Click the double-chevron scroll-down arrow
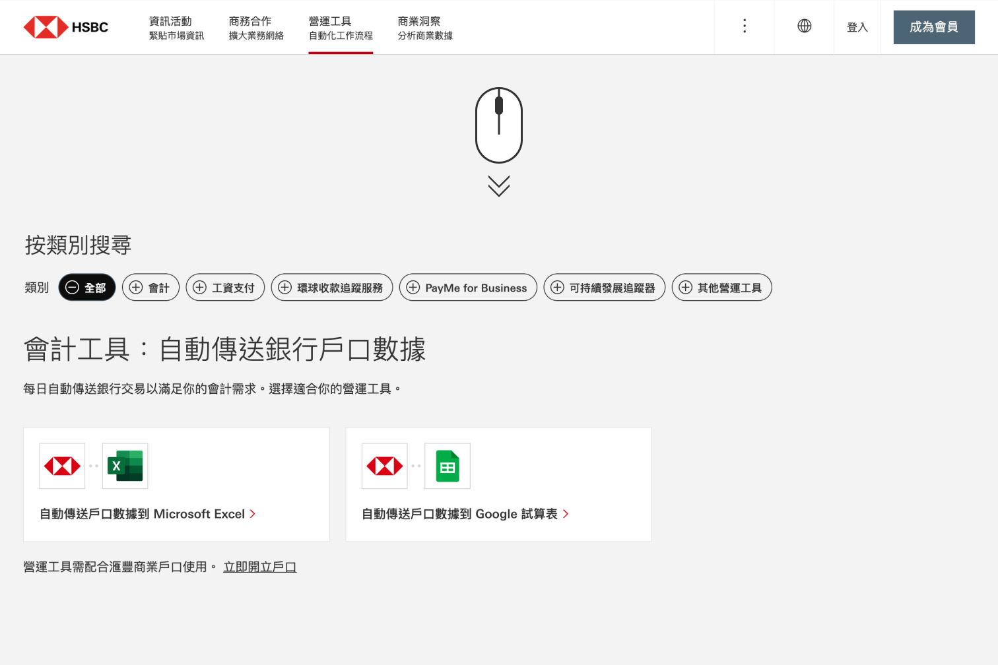 click(499, 185)
